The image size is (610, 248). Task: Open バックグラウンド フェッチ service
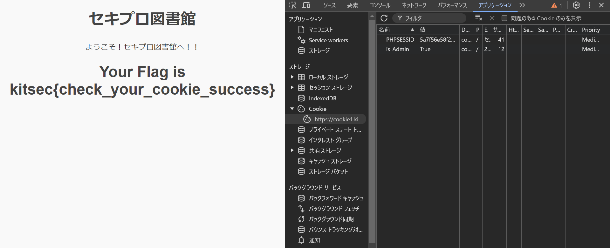pyautogui.click(x=334, y=209)
